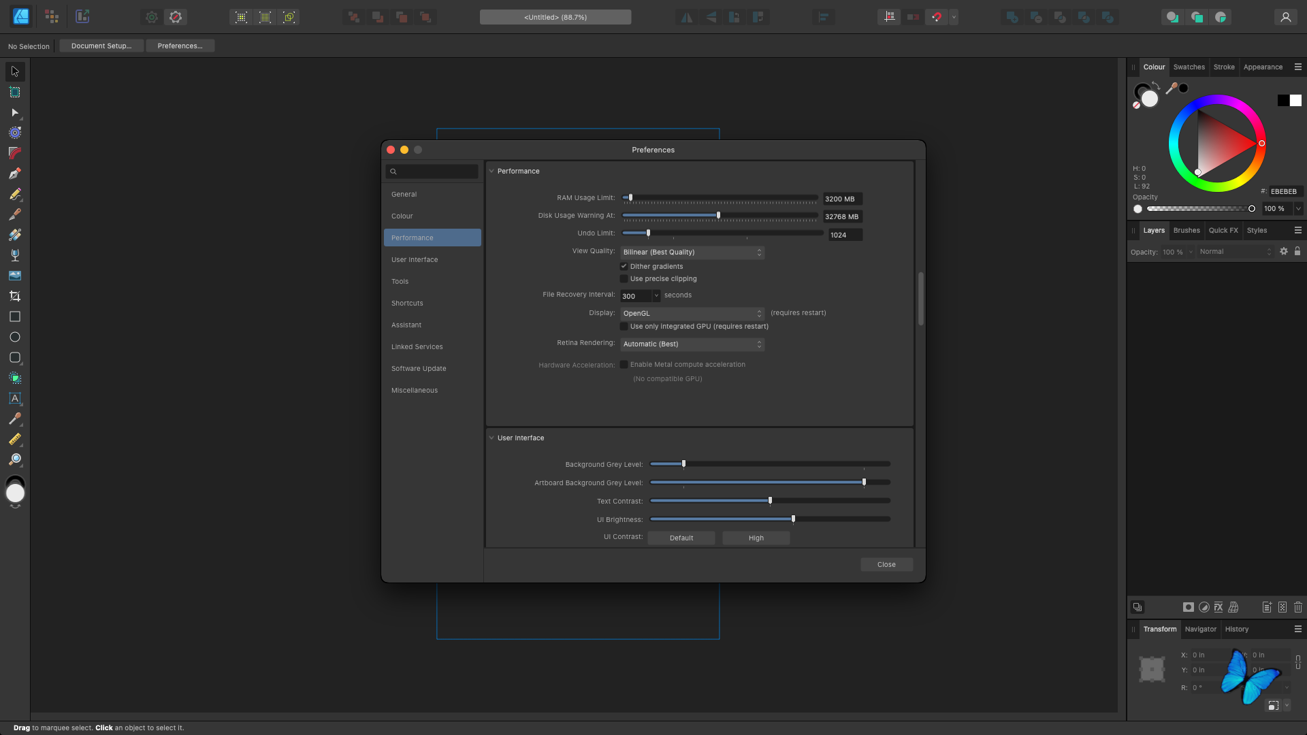Click the Layer FX icon in Layers panel
Screen dimensions: 1307x735
tap(1219, 607)
